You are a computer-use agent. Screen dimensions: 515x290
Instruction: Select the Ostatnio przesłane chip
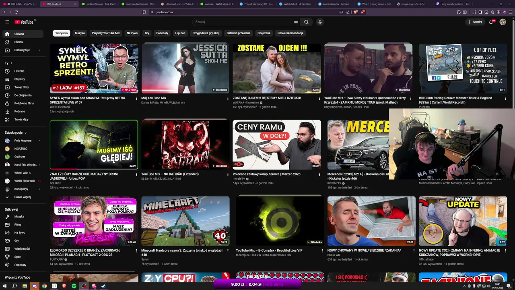(x=238, y=33)
